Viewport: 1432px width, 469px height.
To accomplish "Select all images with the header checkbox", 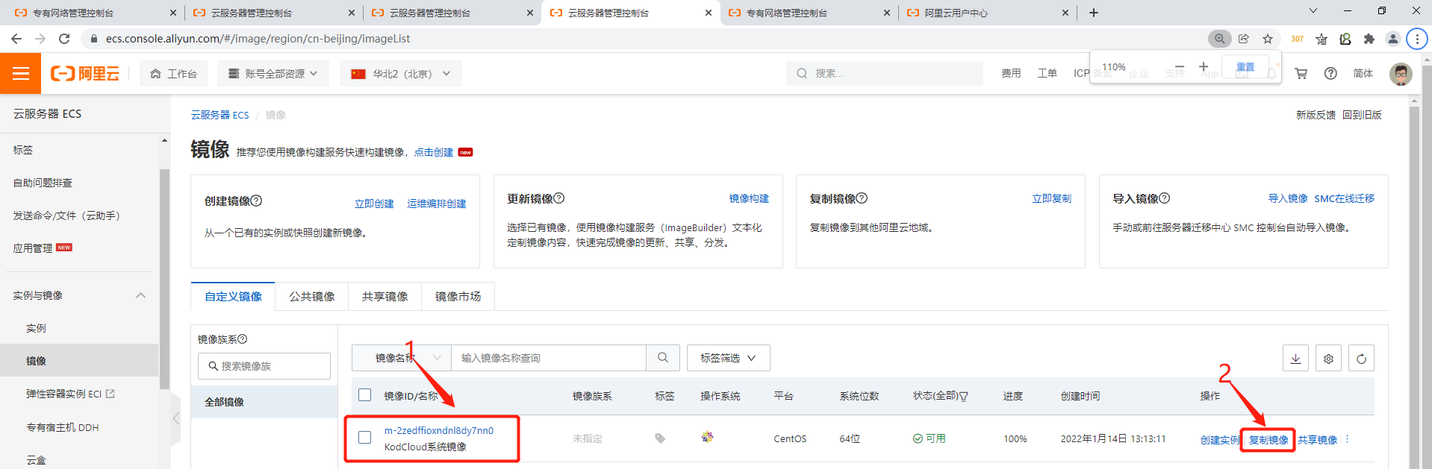I will (x=364, y=395).
